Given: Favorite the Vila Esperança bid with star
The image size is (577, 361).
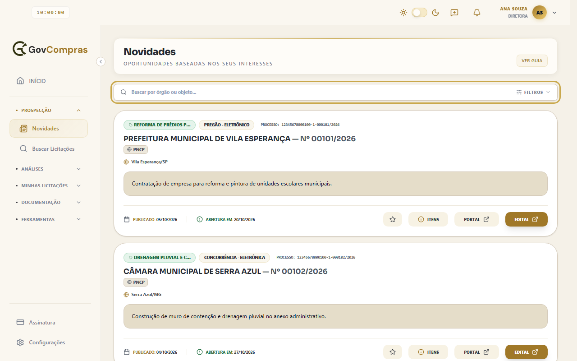Looking at the screenshot, I should pos(393,219).
